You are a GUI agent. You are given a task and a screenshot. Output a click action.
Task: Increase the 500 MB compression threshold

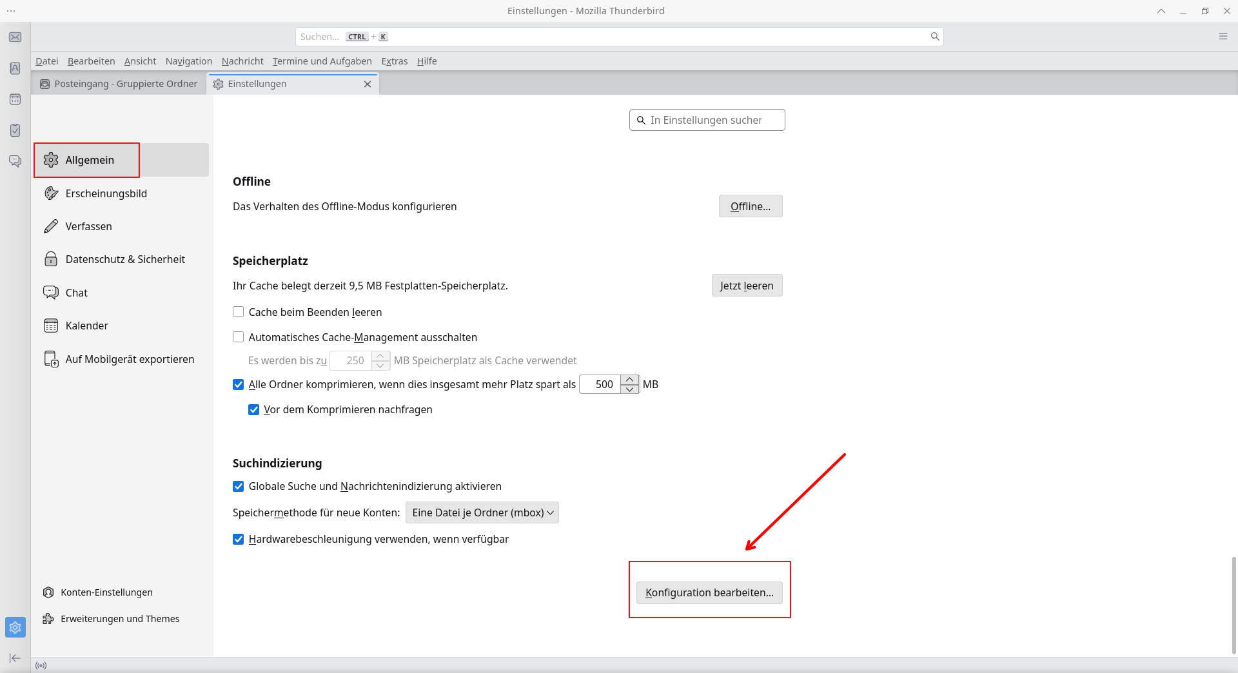(630, 380)
